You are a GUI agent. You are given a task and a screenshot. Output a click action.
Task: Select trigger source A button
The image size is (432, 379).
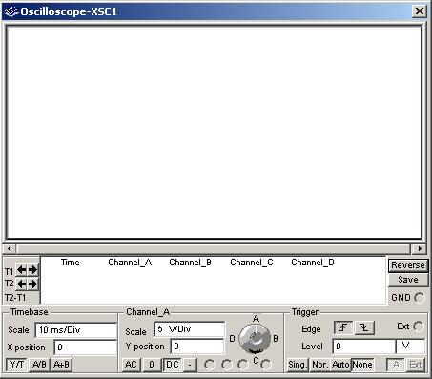396,365
